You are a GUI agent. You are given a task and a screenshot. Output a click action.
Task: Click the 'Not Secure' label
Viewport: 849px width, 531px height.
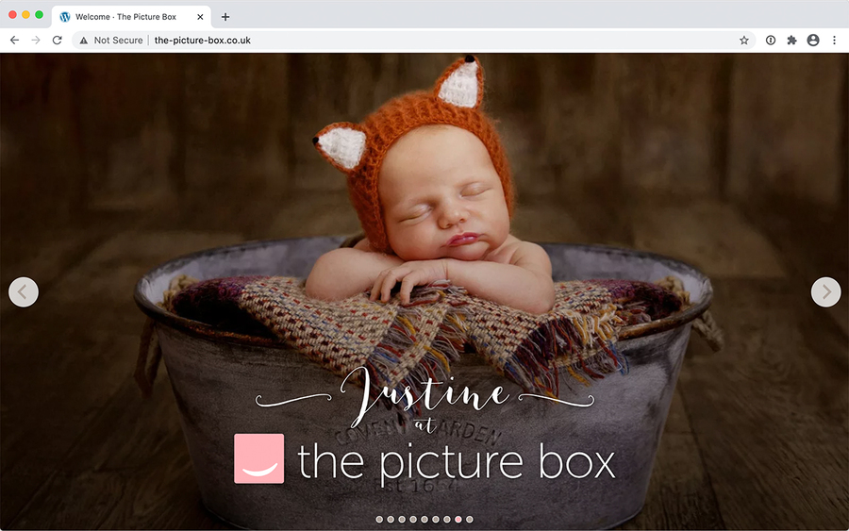(x=118, y=40)
